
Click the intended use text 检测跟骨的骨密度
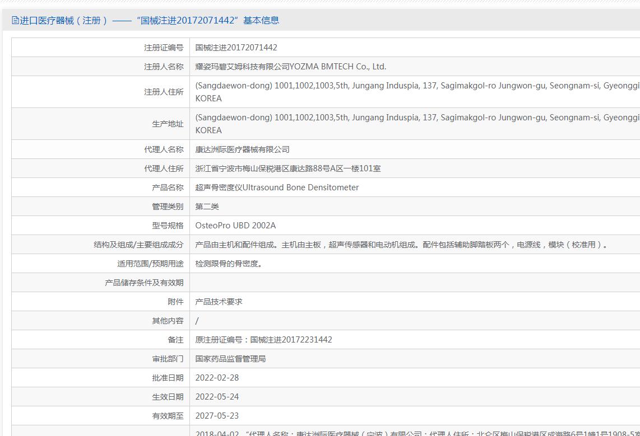(x=229, y=264)
